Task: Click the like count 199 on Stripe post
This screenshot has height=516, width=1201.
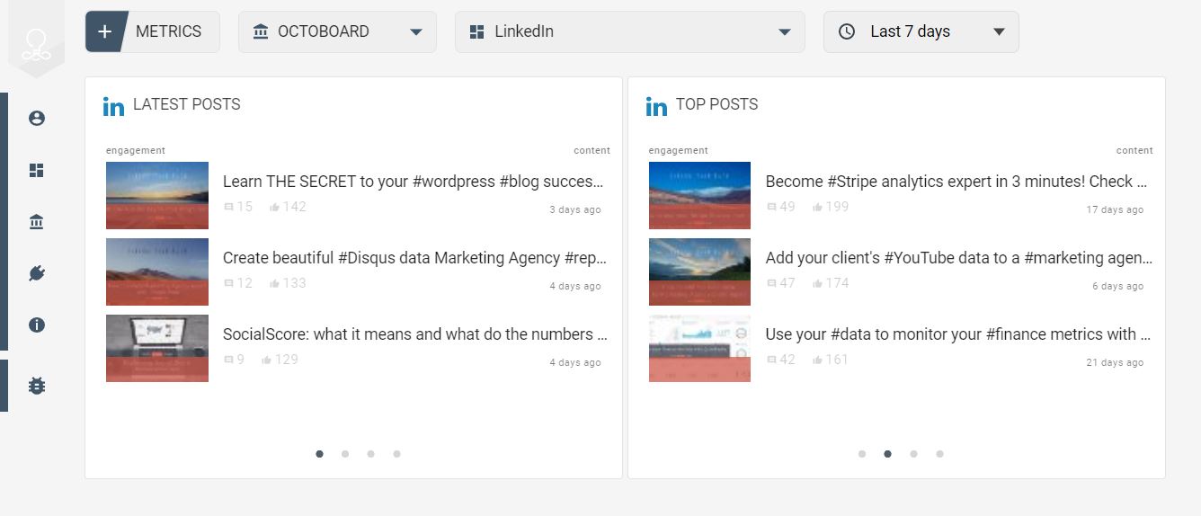Action: (837, 207)
